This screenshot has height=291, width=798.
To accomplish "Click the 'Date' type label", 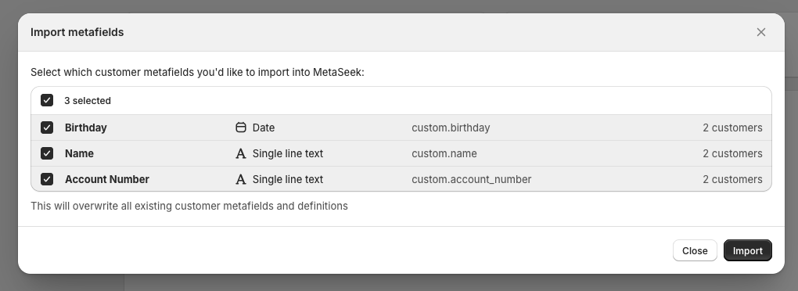I will [x=263, y=128].
